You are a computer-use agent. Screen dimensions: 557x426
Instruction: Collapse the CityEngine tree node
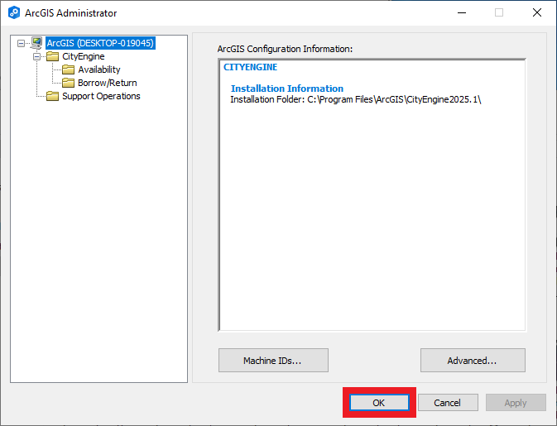37,56
